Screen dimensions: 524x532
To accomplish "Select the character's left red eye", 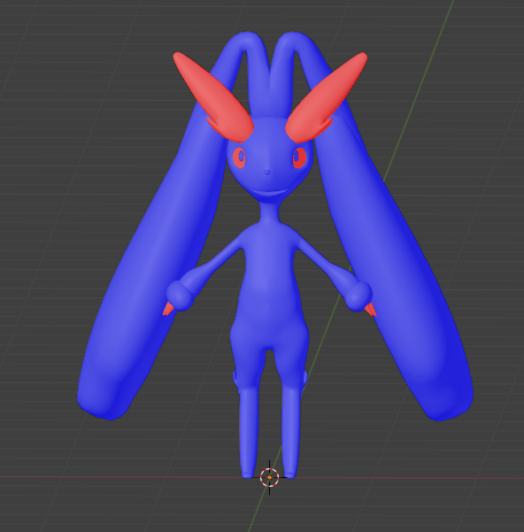I will [x=239, y=158].
